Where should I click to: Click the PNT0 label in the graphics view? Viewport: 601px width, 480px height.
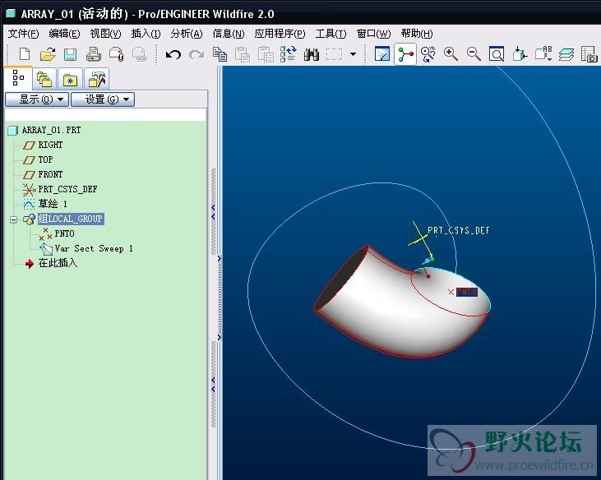[x=467, y=292]
